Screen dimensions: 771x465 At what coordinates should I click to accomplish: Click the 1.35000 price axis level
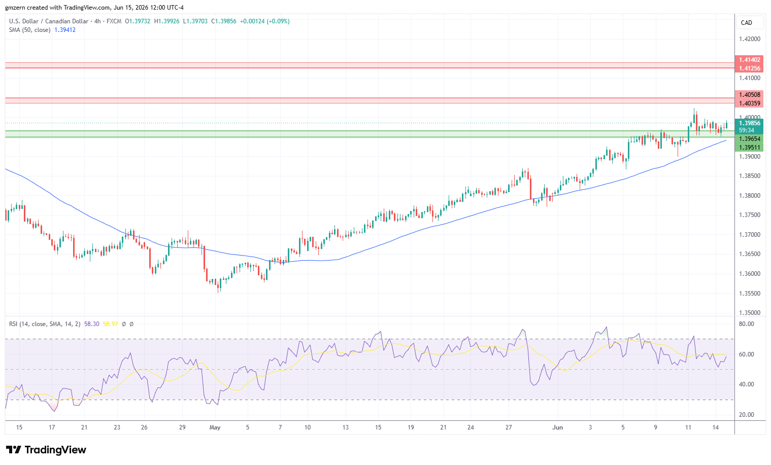point(749,313)
